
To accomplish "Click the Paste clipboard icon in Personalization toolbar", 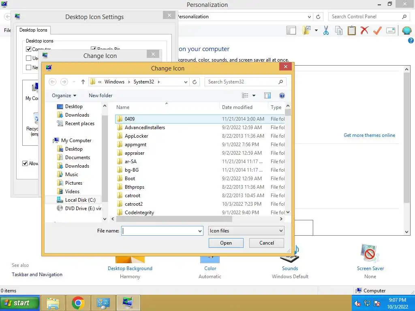I will tap(351, 30).
